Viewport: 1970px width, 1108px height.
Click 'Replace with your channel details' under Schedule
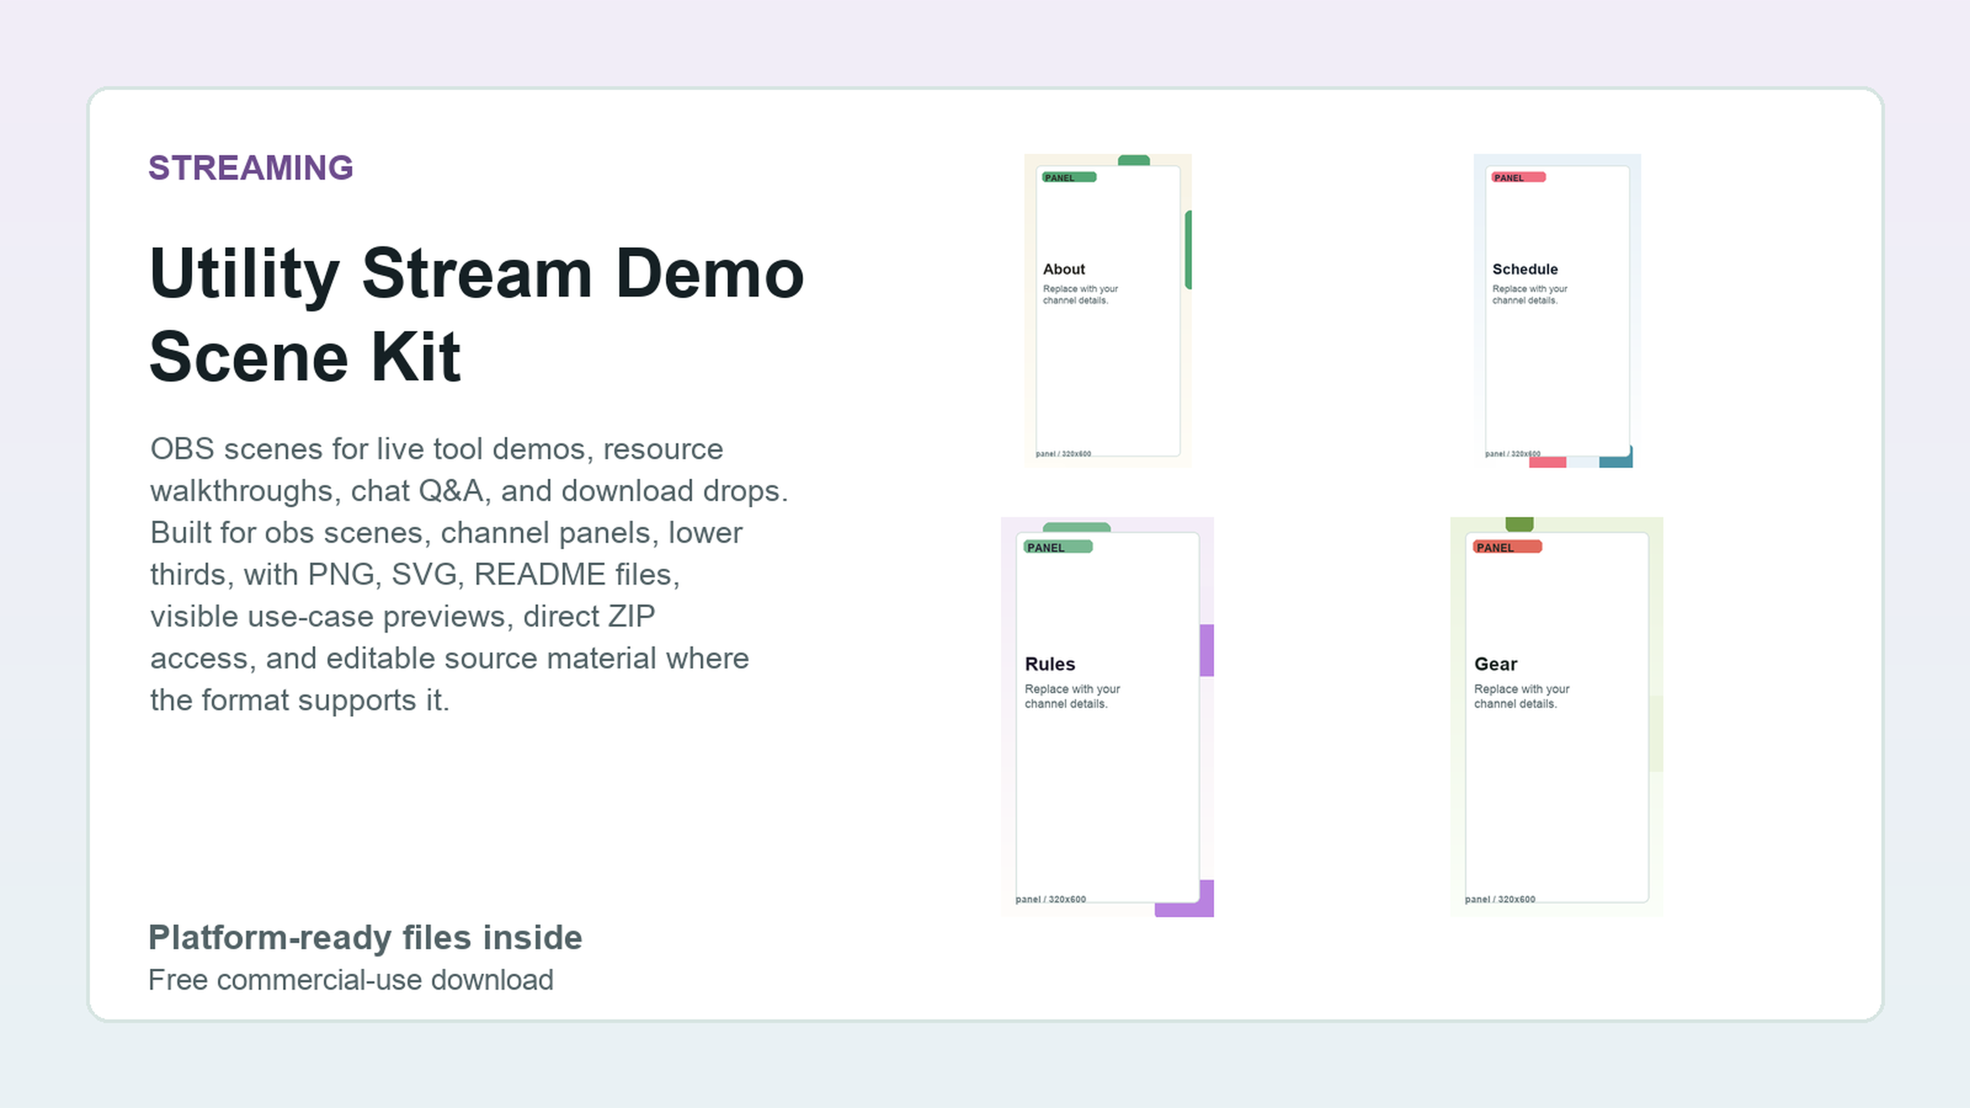[x=1529, y=294]
